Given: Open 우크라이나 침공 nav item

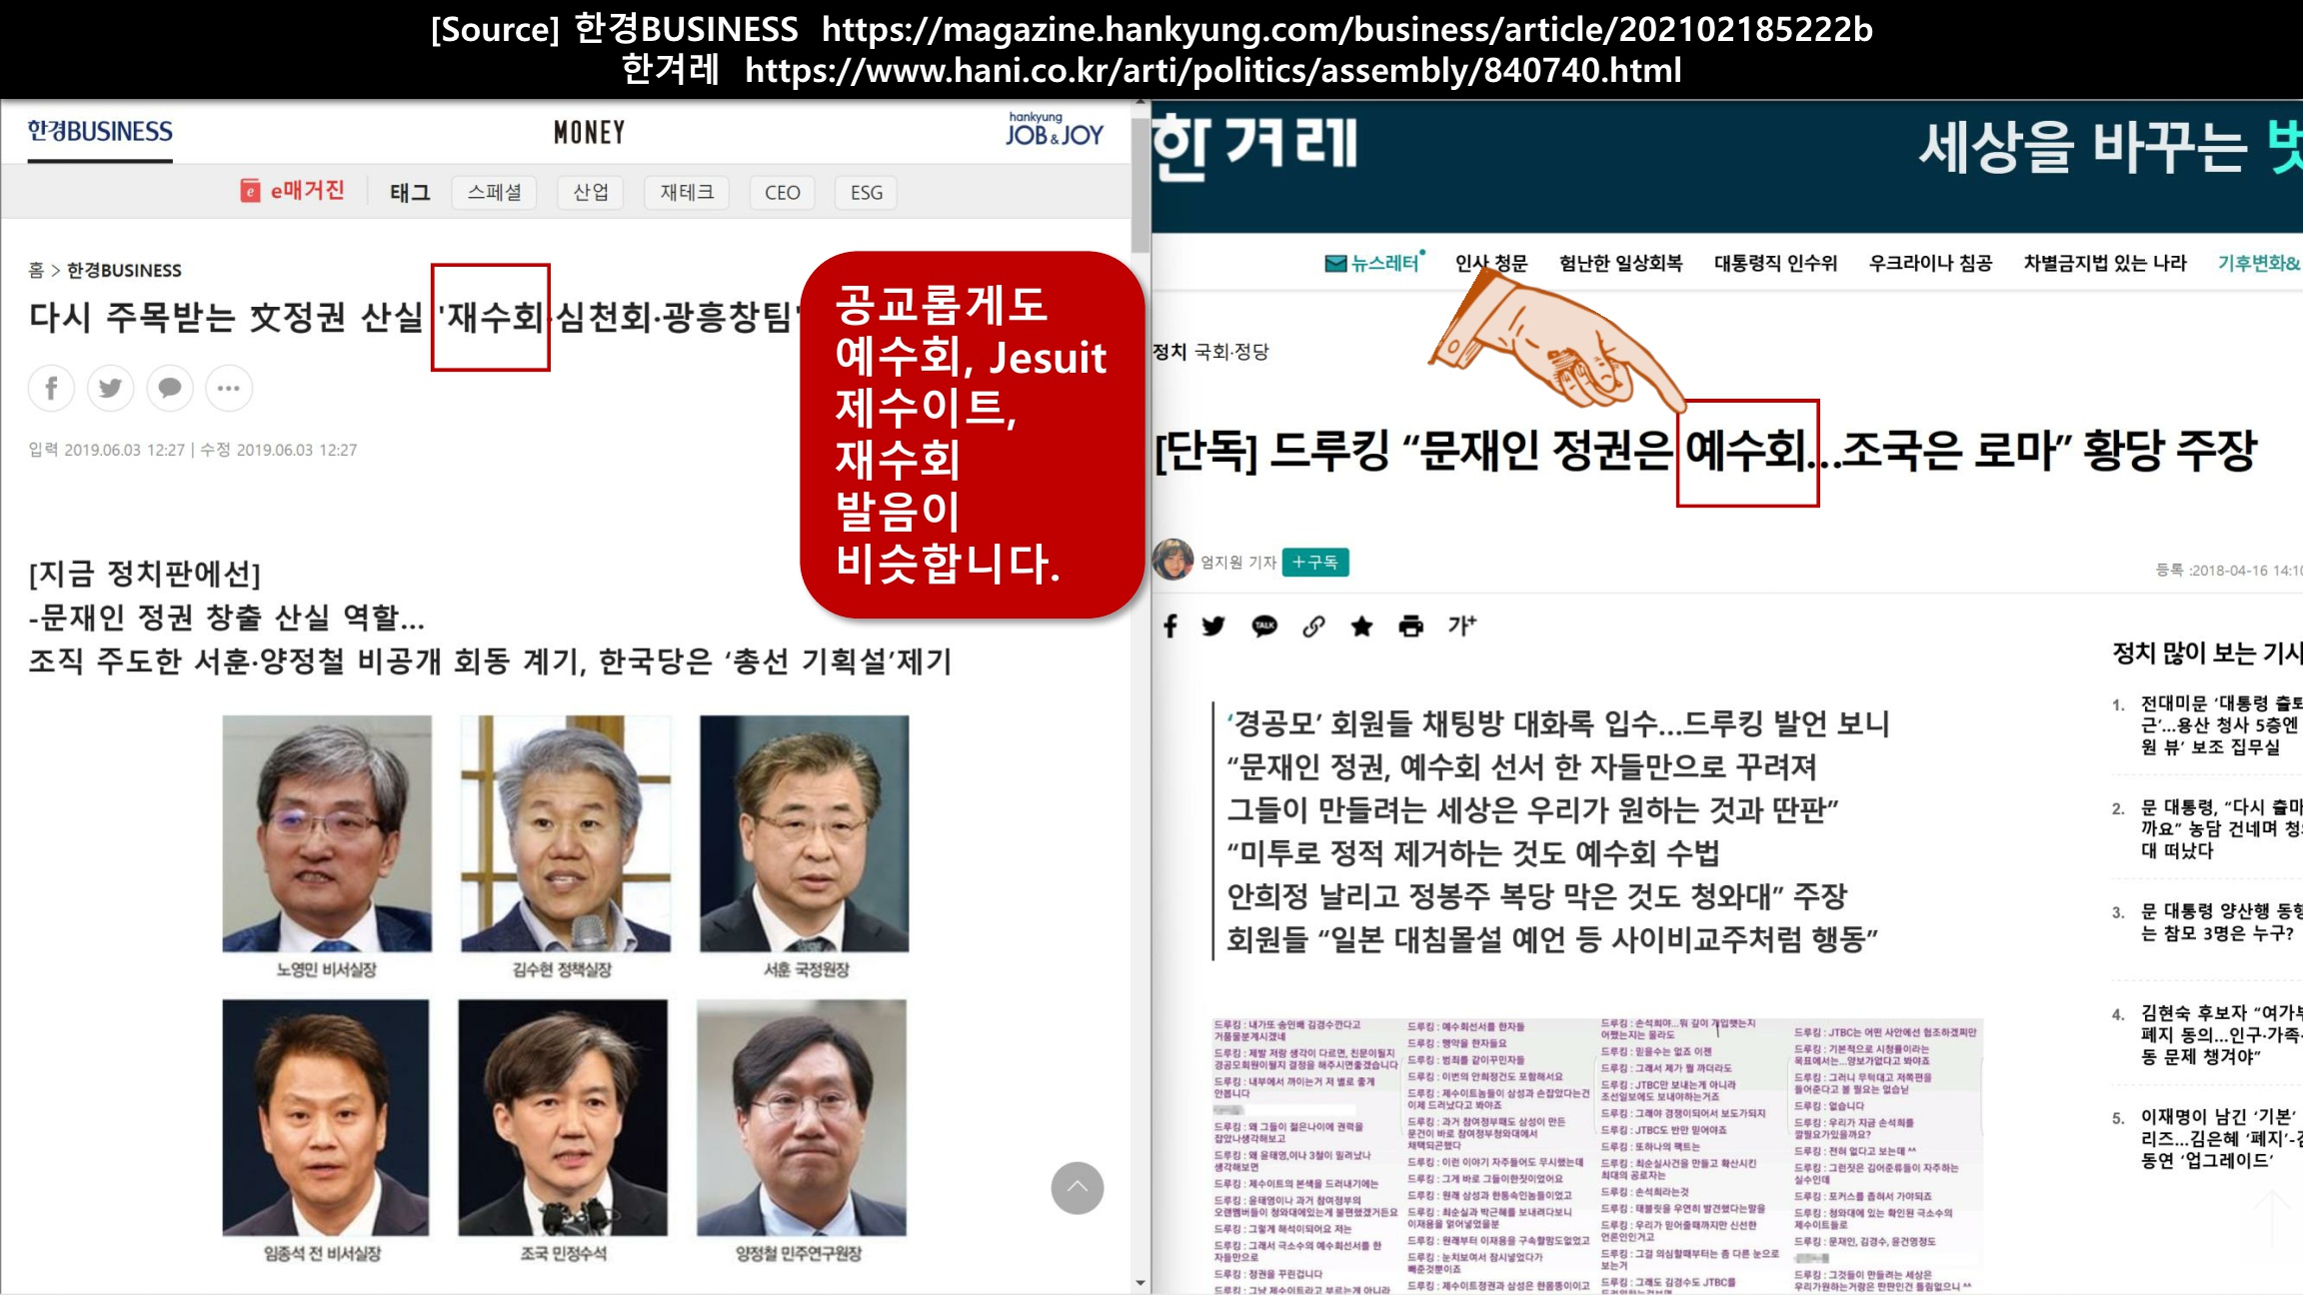Looking at the screenshot, I should coord(1930,264).
